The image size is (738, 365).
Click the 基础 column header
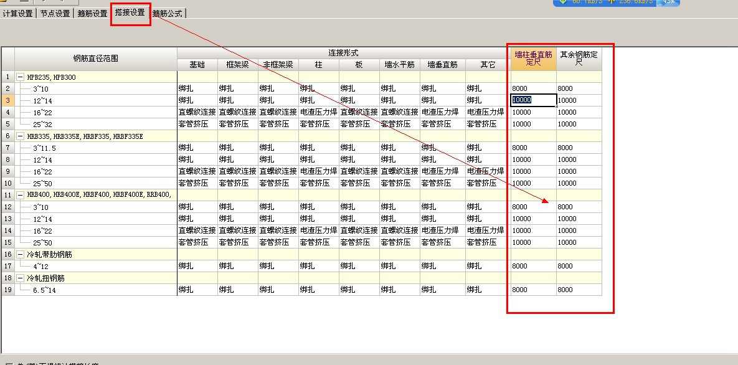point(197,65)
